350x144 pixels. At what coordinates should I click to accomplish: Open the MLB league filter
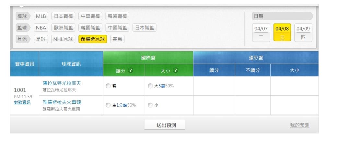point(41,16)
